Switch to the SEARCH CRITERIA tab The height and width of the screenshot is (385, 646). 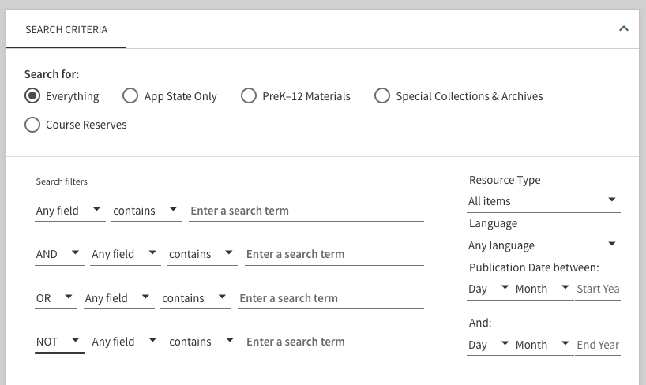66,29
